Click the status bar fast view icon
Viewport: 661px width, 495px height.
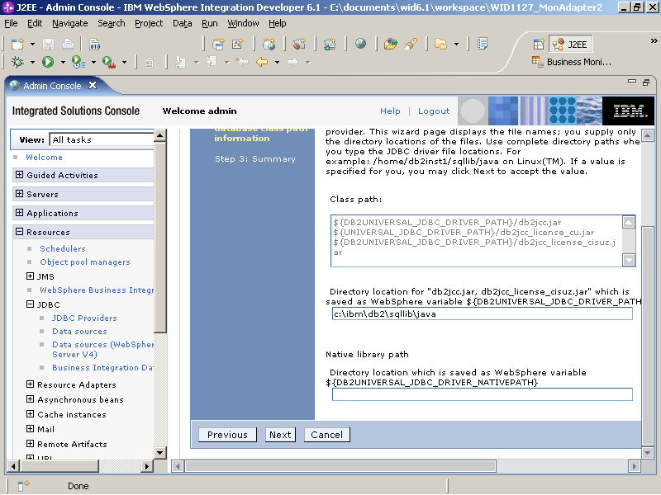click(23, 486)
